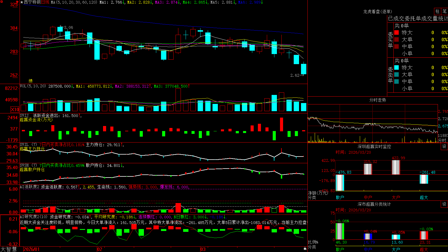Click the 小单 row under 委买单
The image size is (448, 252).
tap(421, 53)
